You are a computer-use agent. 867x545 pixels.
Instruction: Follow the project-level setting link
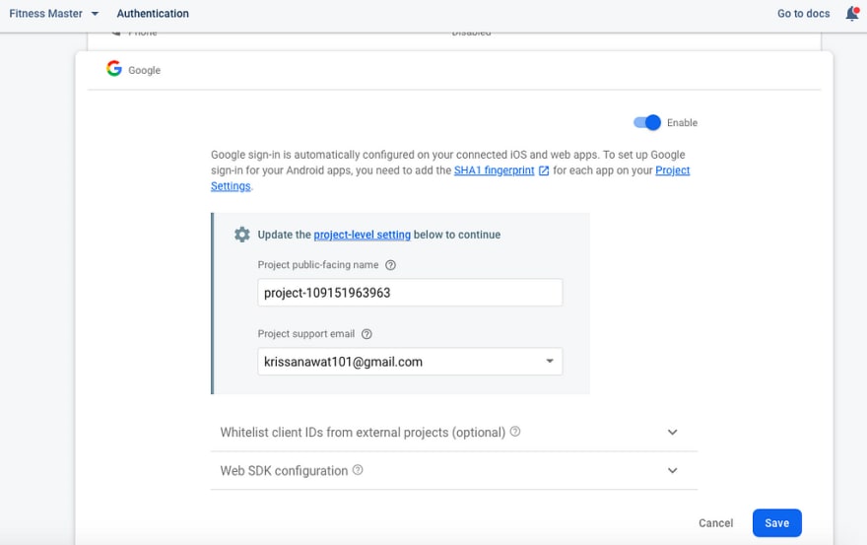(x=363, y=235)
